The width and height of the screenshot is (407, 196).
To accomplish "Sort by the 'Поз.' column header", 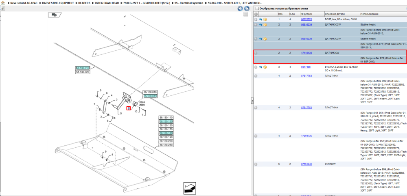I will coord(283,14).
